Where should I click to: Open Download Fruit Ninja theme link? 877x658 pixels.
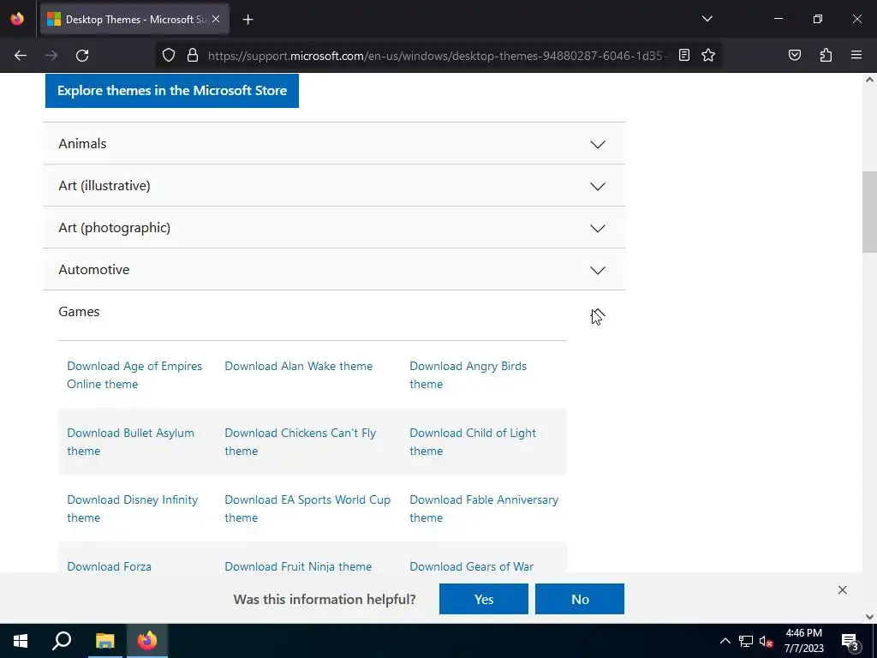(297, 565)
